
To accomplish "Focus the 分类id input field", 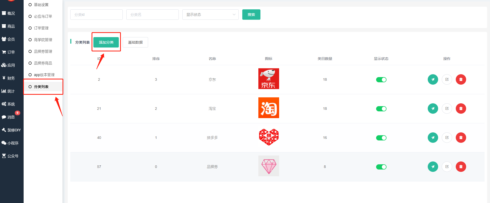I will tap(96, 15).
